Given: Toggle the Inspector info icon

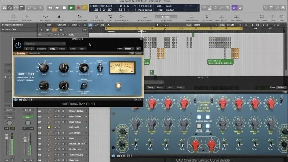Looking at the screenshot, I should coord(10,8).
